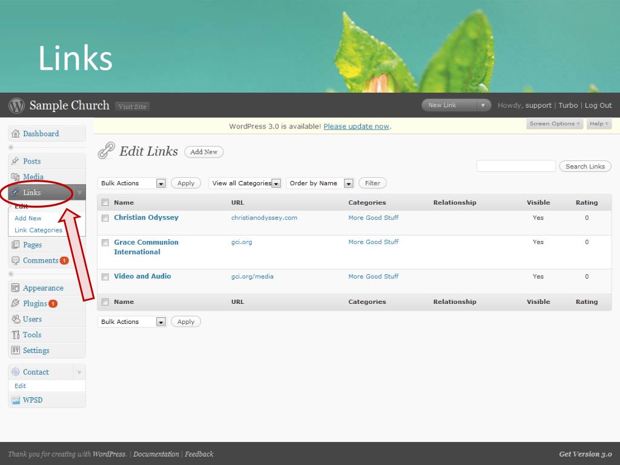Click the Search Links button
Screen dimensions: 620x465
[585, 167]
